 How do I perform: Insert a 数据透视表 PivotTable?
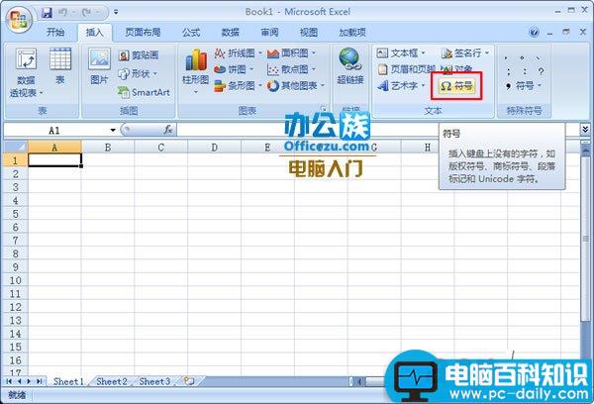(26, 72)
